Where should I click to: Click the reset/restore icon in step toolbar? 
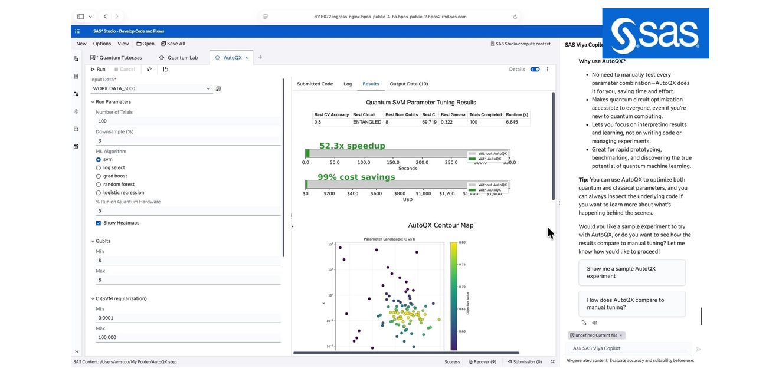click(x=165, y=69)
